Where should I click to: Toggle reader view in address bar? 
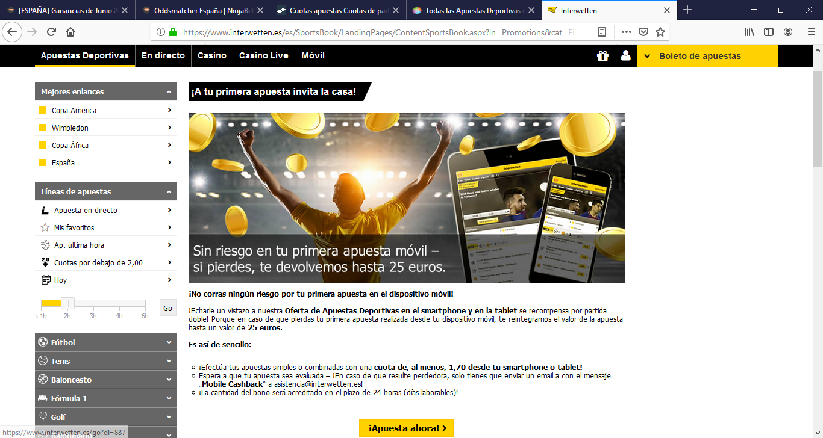click(602, 32)
